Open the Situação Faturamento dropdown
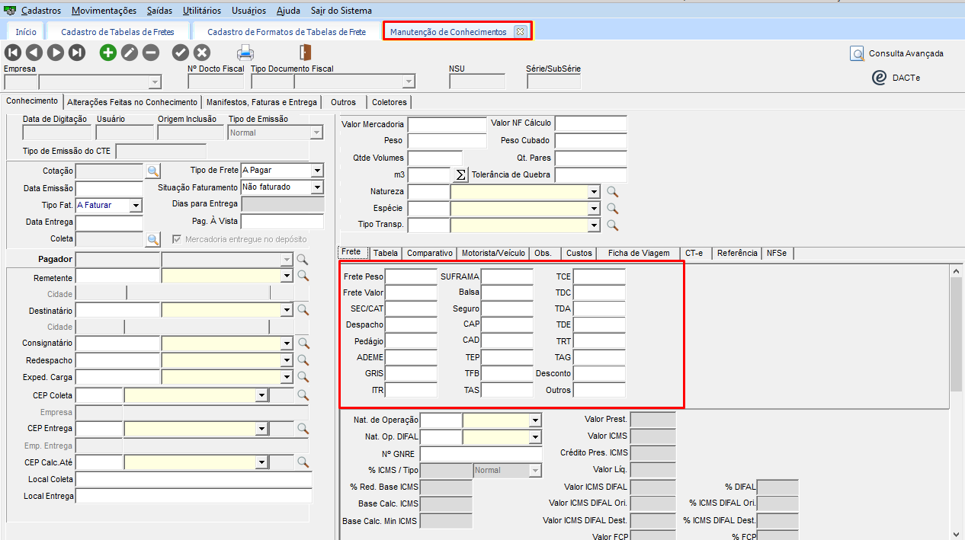The height and width of the screenshot is (540, 965). pos(317,187)
